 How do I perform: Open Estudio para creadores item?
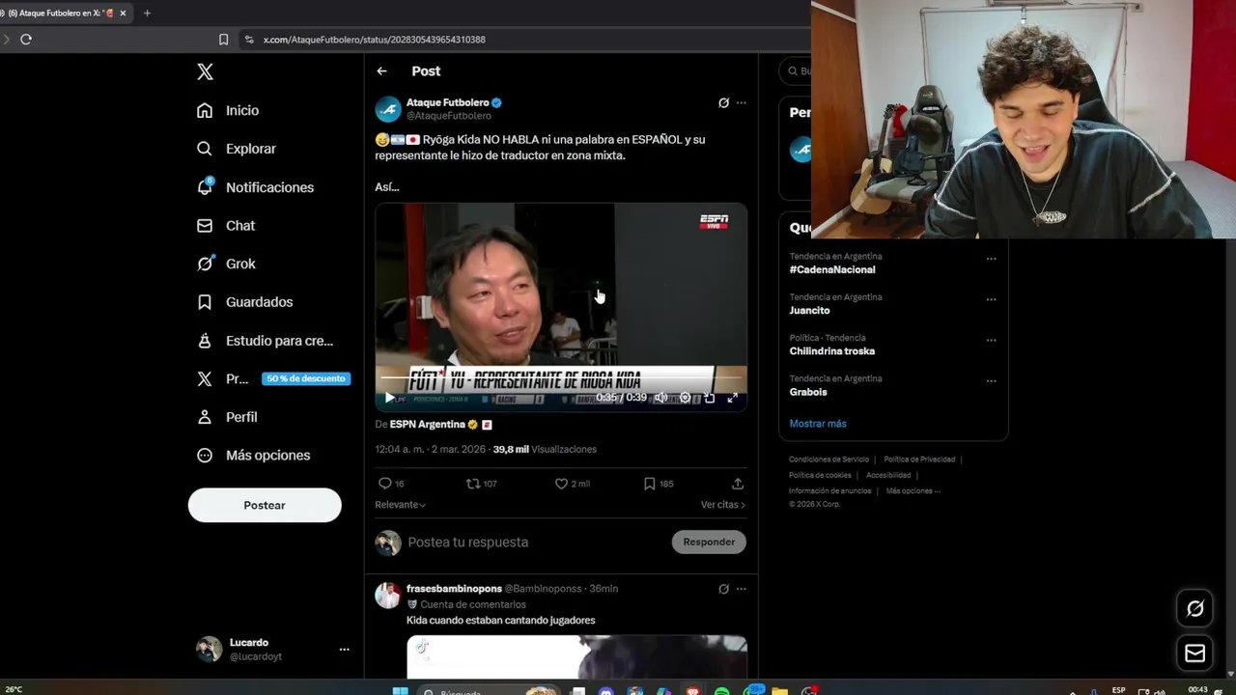pyautogui.click(x=265, y=341)
